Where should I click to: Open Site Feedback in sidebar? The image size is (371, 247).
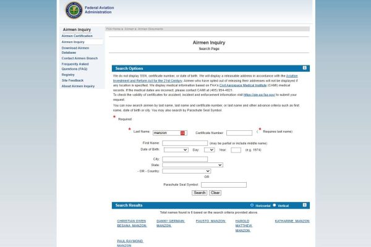(72, 80)
